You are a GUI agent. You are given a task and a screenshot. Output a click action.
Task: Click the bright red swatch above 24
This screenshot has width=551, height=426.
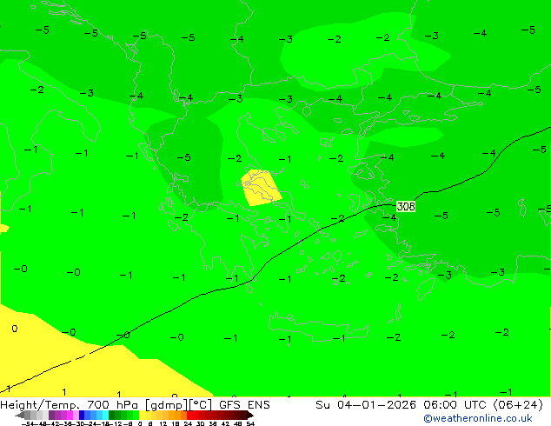(189, 415)
